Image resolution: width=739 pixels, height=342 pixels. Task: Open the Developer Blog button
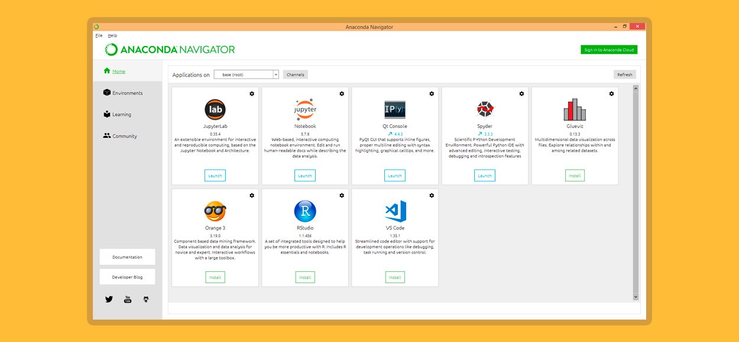point(127,277)
